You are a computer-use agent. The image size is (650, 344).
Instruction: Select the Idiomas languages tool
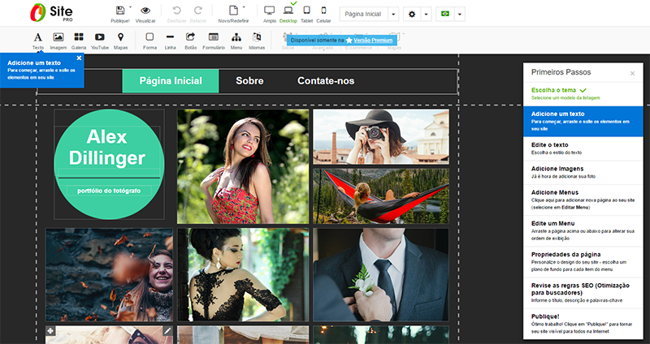coord(257,41)
